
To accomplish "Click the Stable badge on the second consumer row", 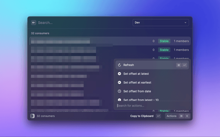I will click(x=164, y=50).
